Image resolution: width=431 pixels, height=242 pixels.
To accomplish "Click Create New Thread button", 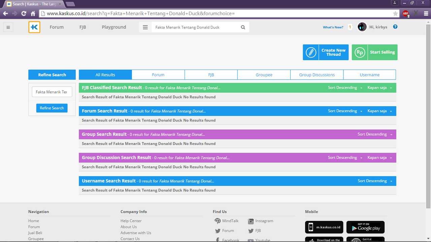I will click(326, 52).
